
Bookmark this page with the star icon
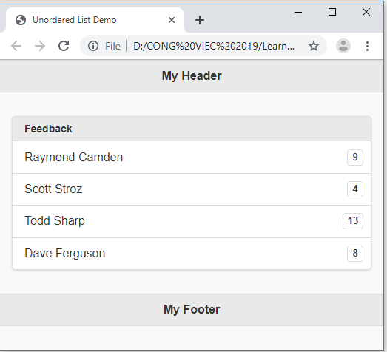click(x=314, y=46)
